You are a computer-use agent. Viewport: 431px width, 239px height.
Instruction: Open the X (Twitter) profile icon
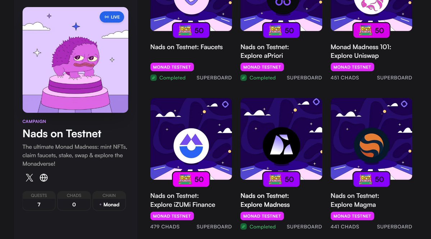(29, 178)
